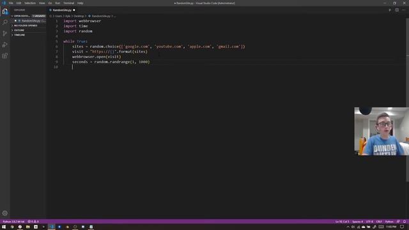Open the Windows Action Center
The height and width of the screenshot is (230, 409).
(x=403, y=227)
